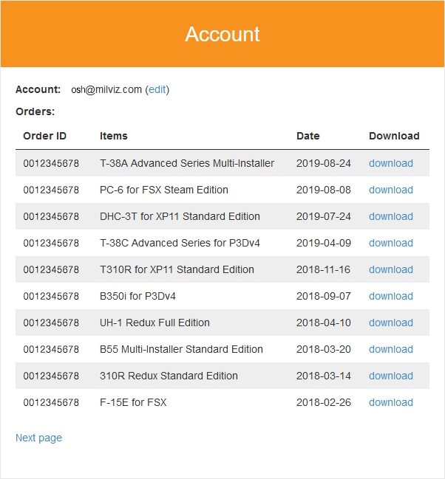The height and width of the screenshot is (479, 445).
Task: Select the UH-1 Redux Full Edition item name
Action: [154, 323]
